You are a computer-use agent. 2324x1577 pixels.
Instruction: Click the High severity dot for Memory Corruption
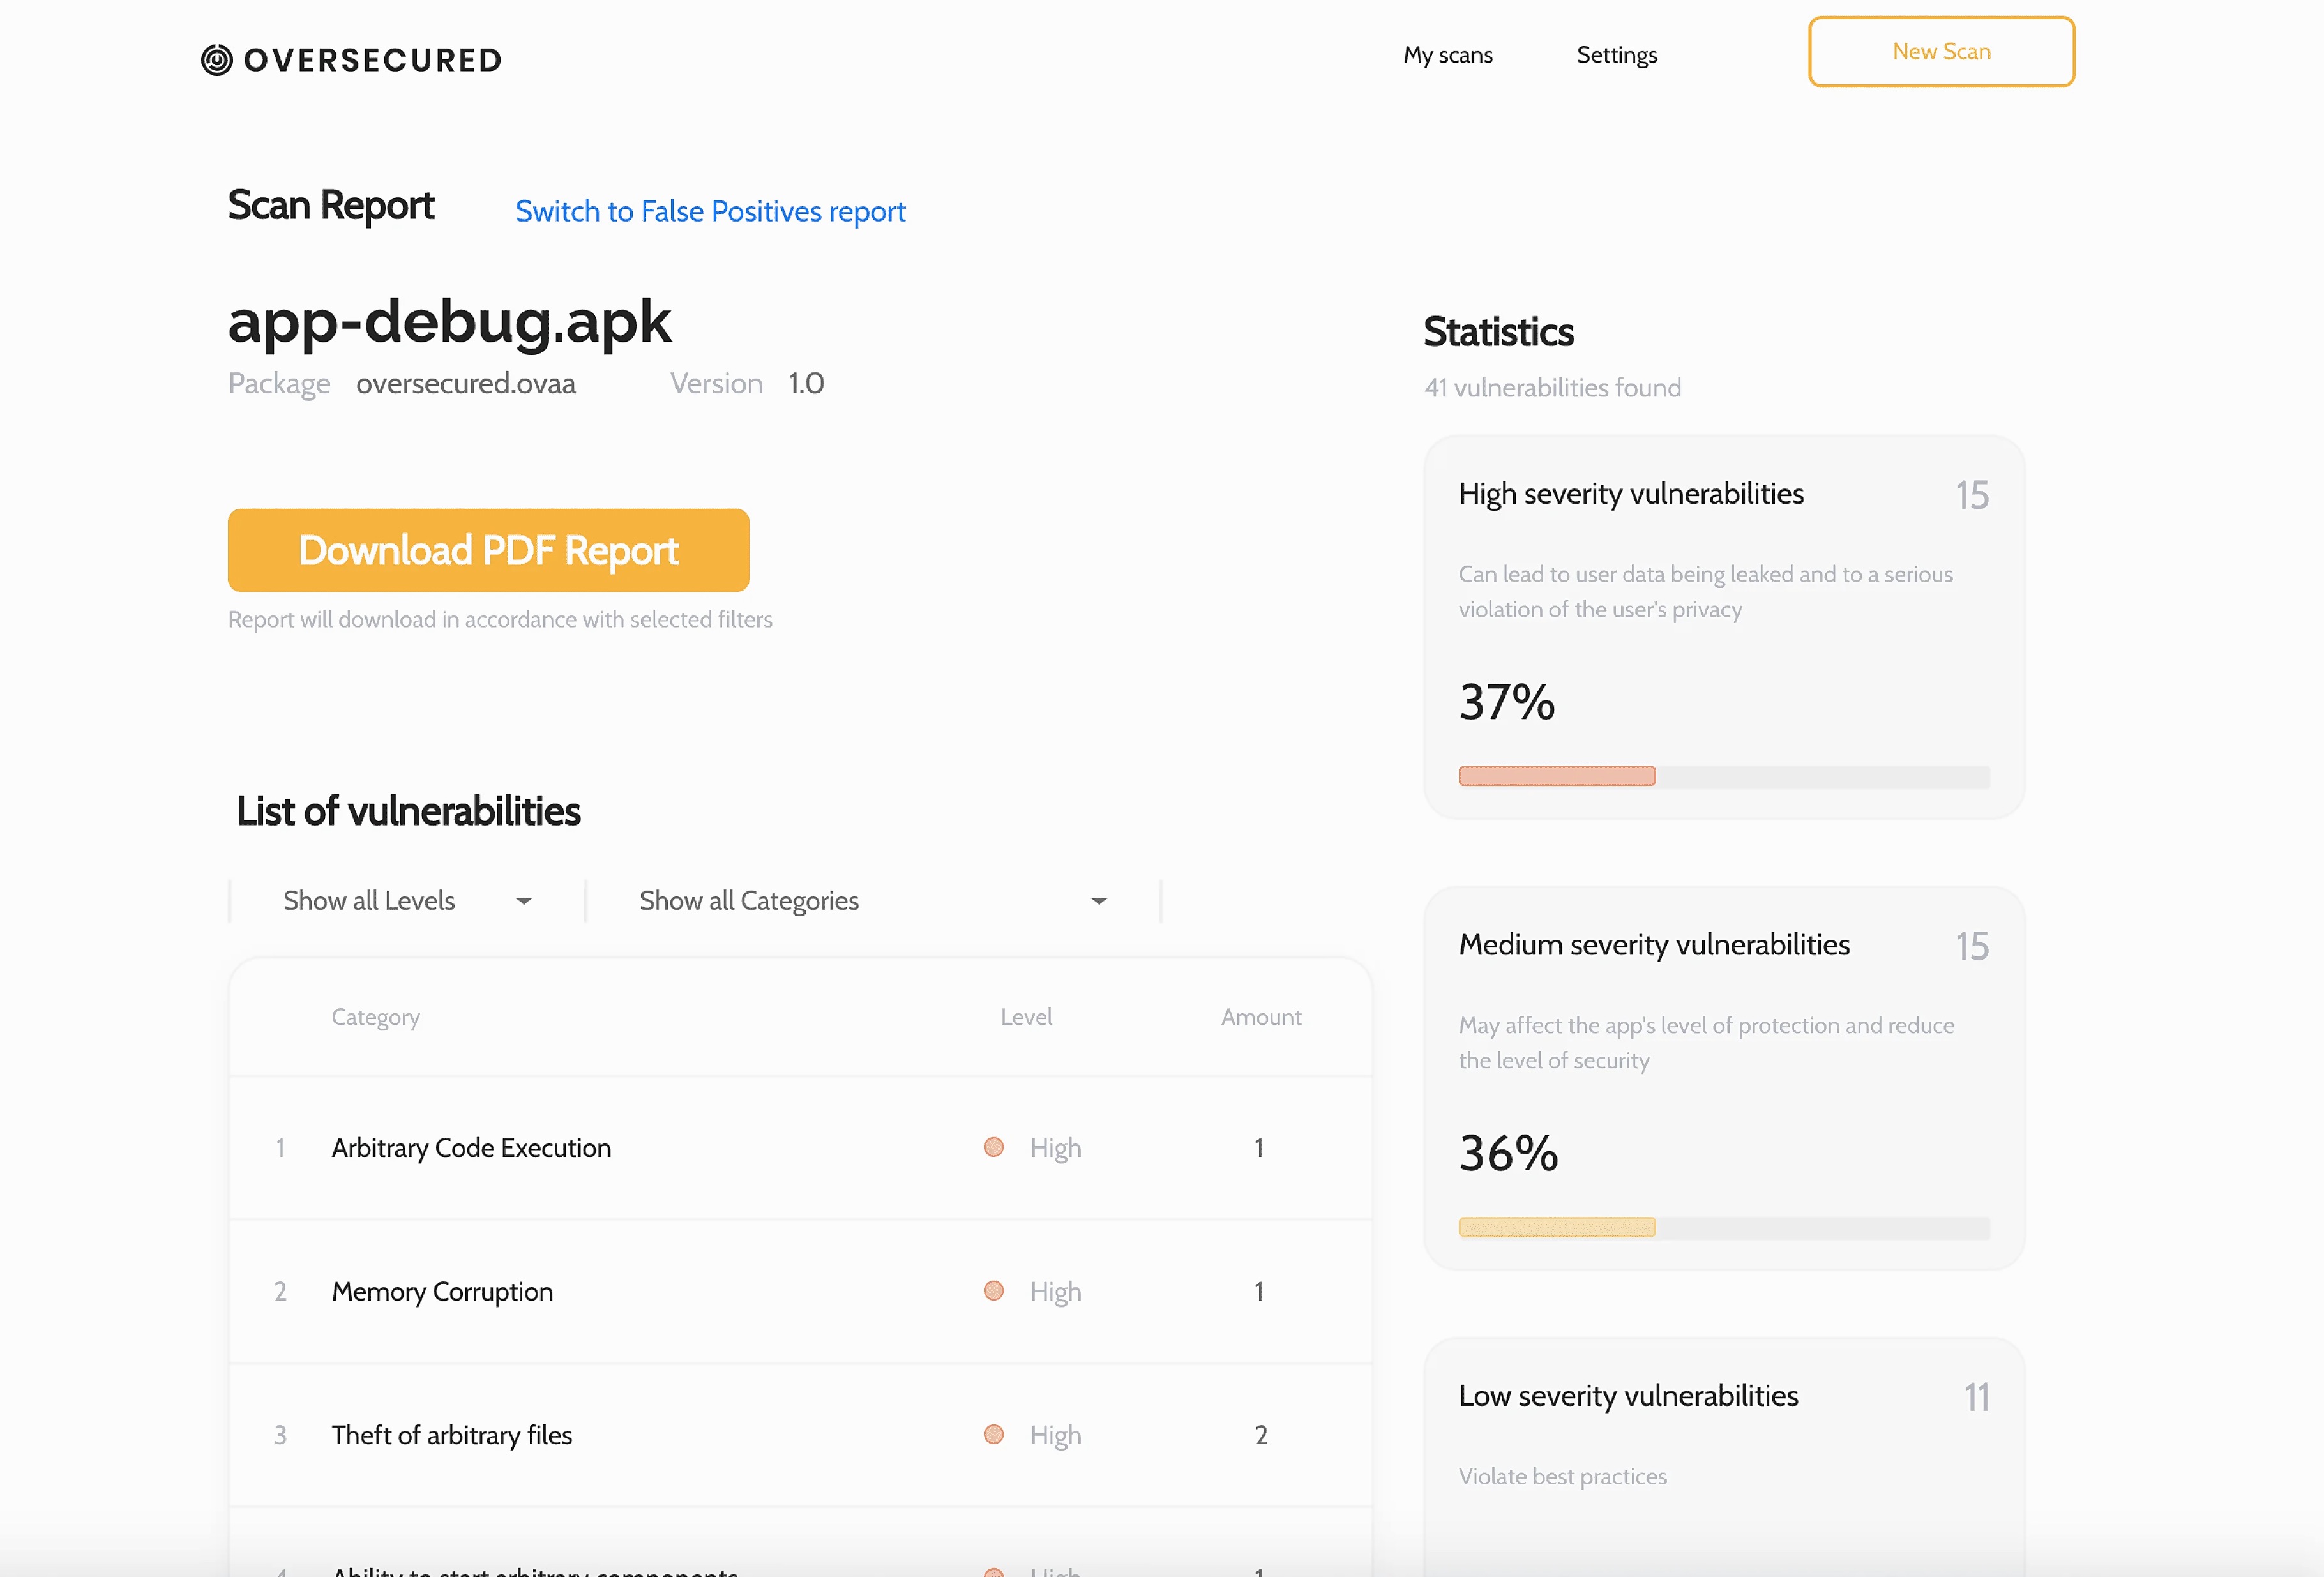tap(993, 1290)
